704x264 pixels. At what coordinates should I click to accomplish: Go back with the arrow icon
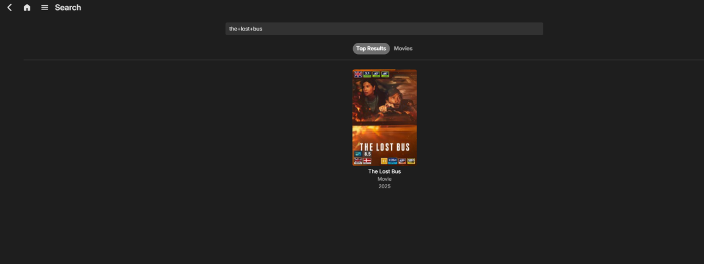click(x=9, y=8)
